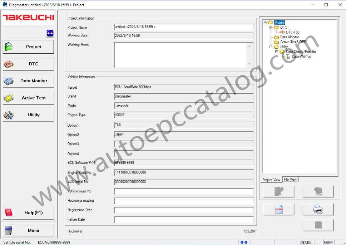Switch to the File View tab
Viewport: 346px width, 245px height.
coord(290,180)
